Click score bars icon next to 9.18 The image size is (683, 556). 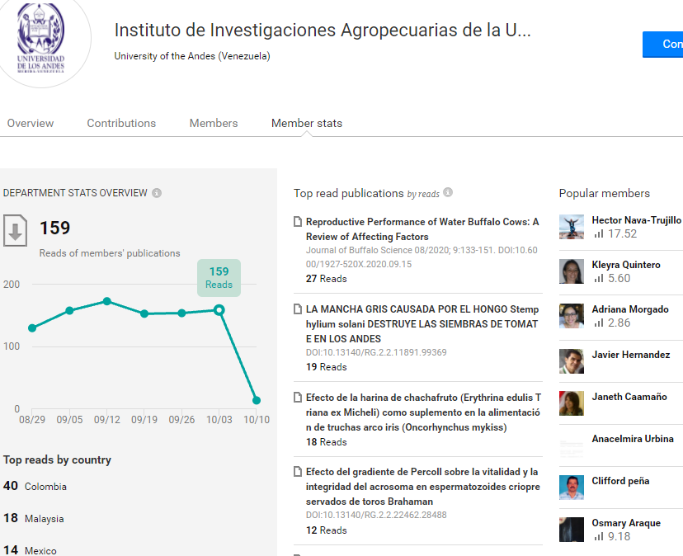(599, 536)
